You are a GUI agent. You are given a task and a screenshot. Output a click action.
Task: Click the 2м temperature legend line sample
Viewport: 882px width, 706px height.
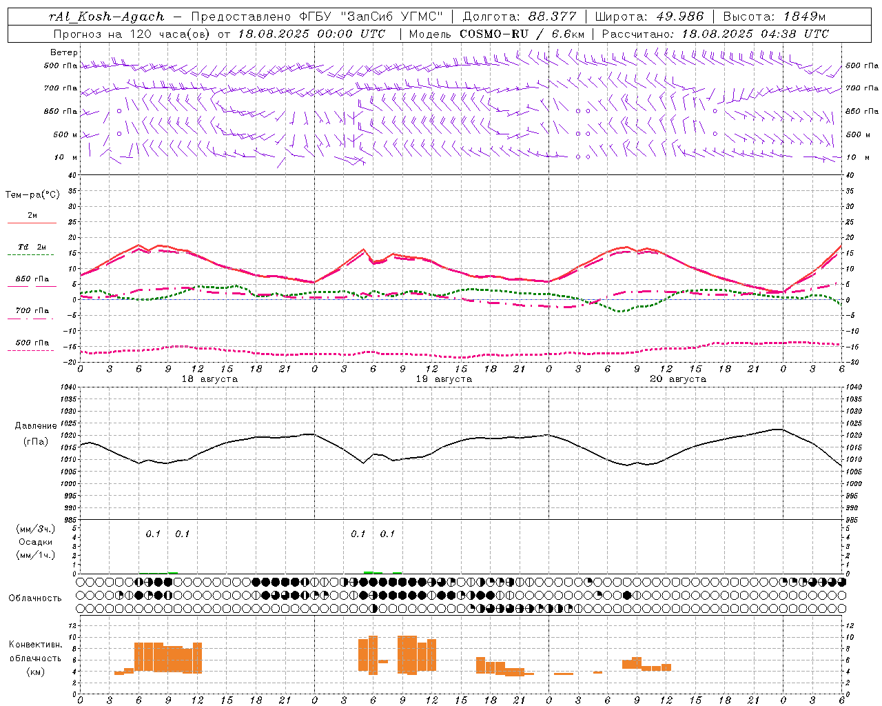[32, 223]
